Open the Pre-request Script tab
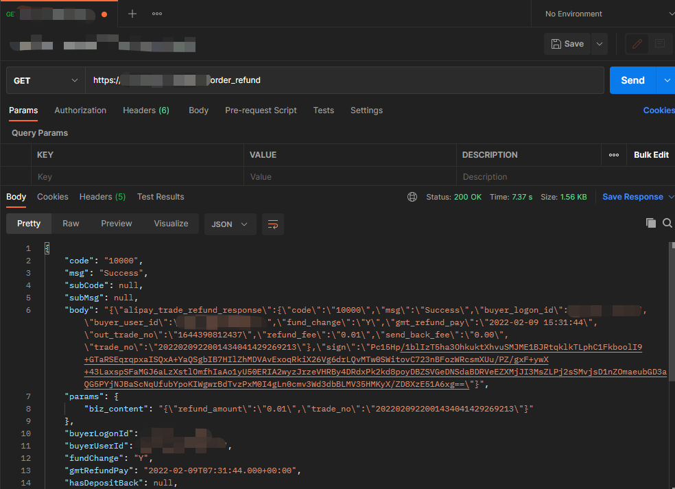The width and height of the screenshot is (675, 489). (261, 110)
